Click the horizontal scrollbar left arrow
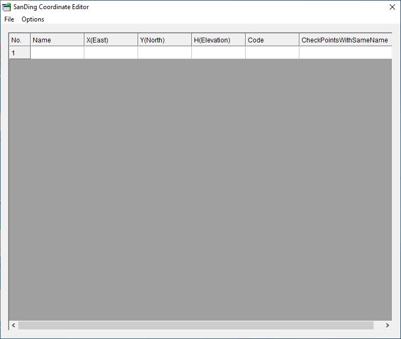 (13, 326)
